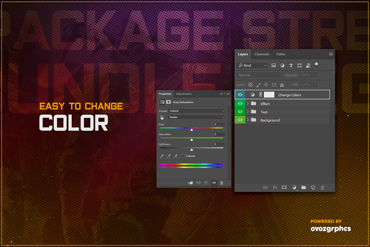This screenshot has height=247, width=370.
Task: Create new adjustment layer icon
Action: pos(294,187)
